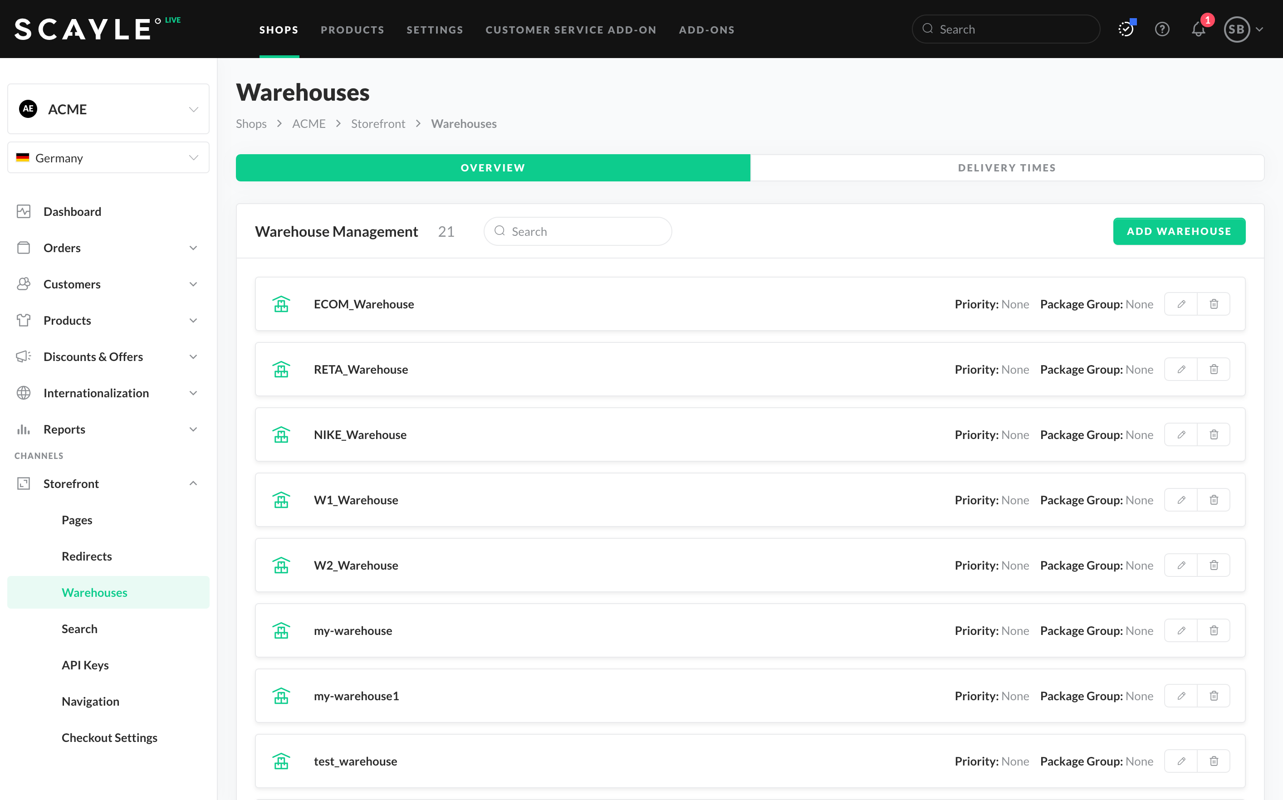Open the Dashboard sidebar item
This screenshot has width=1283, height=800.
coord(72,212)
